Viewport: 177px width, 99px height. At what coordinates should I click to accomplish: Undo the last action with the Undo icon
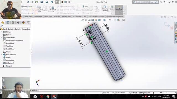[52, 2]
